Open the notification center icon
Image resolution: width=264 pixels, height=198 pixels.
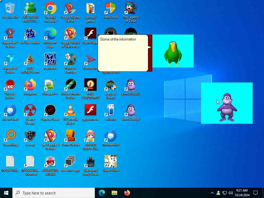click(255, 193)
